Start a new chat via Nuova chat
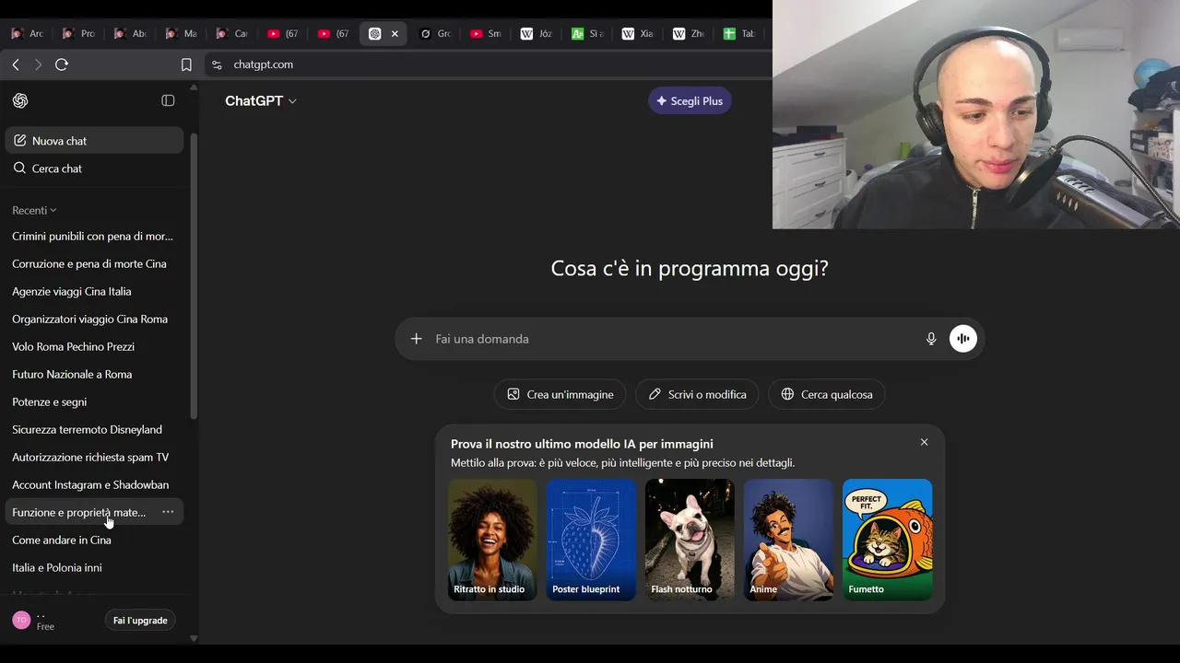 [94, 141]
